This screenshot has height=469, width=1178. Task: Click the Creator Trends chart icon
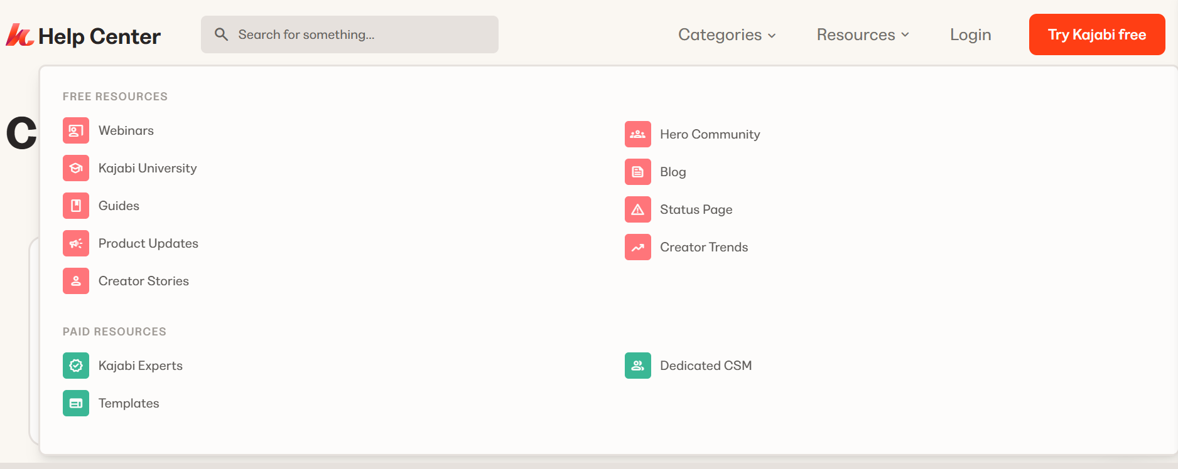pos(638,247)
